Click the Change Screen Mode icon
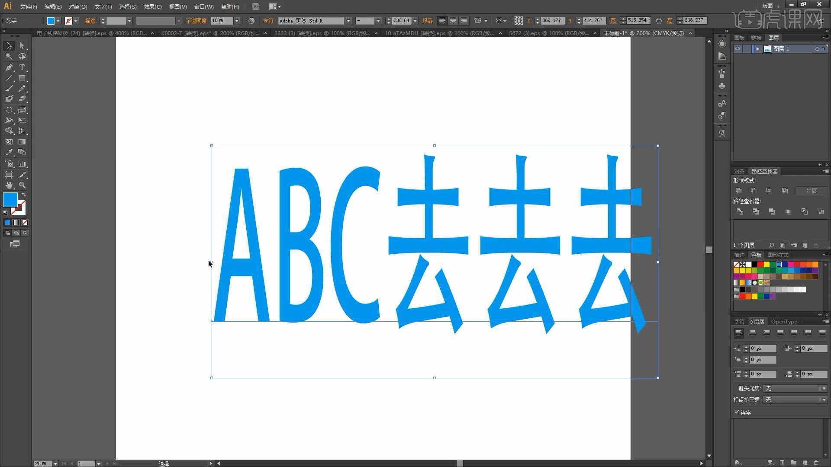Screen dimensions: 831x467 (15, 244)
